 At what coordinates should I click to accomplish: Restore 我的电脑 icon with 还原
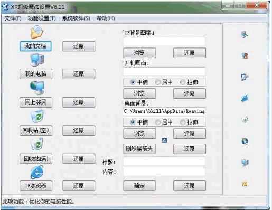[79, 74]
